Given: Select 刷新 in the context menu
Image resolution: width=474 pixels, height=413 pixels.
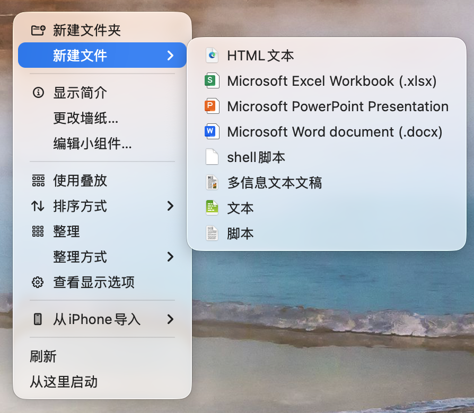Looking at the screenshot, I should (x=43, y=356).
